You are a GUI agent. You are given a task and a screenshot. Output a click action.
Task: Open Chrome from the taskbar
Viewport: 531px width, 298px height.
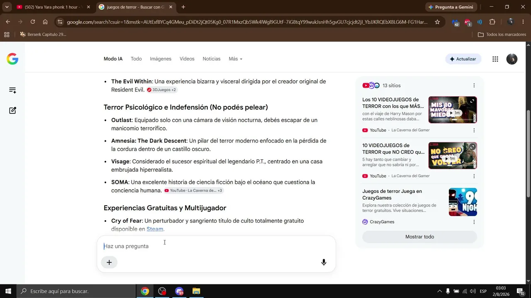tap(145, 291)
